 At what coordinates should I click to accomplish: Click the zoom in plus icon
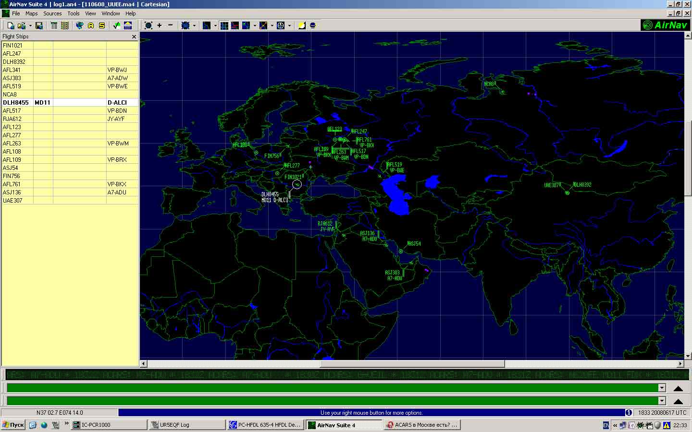tap(160, 25)
